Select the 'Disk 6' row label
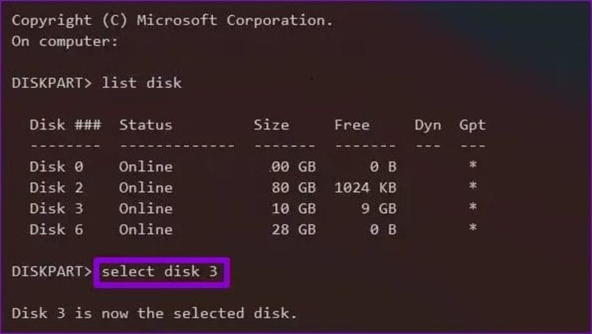This screenshot has height=334, width=592. tap(57, 229)
